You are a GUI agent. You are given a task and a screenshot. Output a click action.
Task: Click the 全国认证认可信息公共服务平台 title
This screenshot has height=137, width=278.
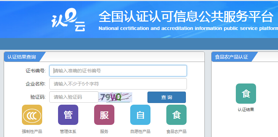186,16
